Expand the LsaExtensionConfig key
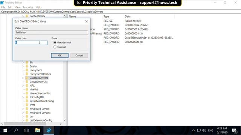This screenshot has height=135, width=241. tap(23, 120)
